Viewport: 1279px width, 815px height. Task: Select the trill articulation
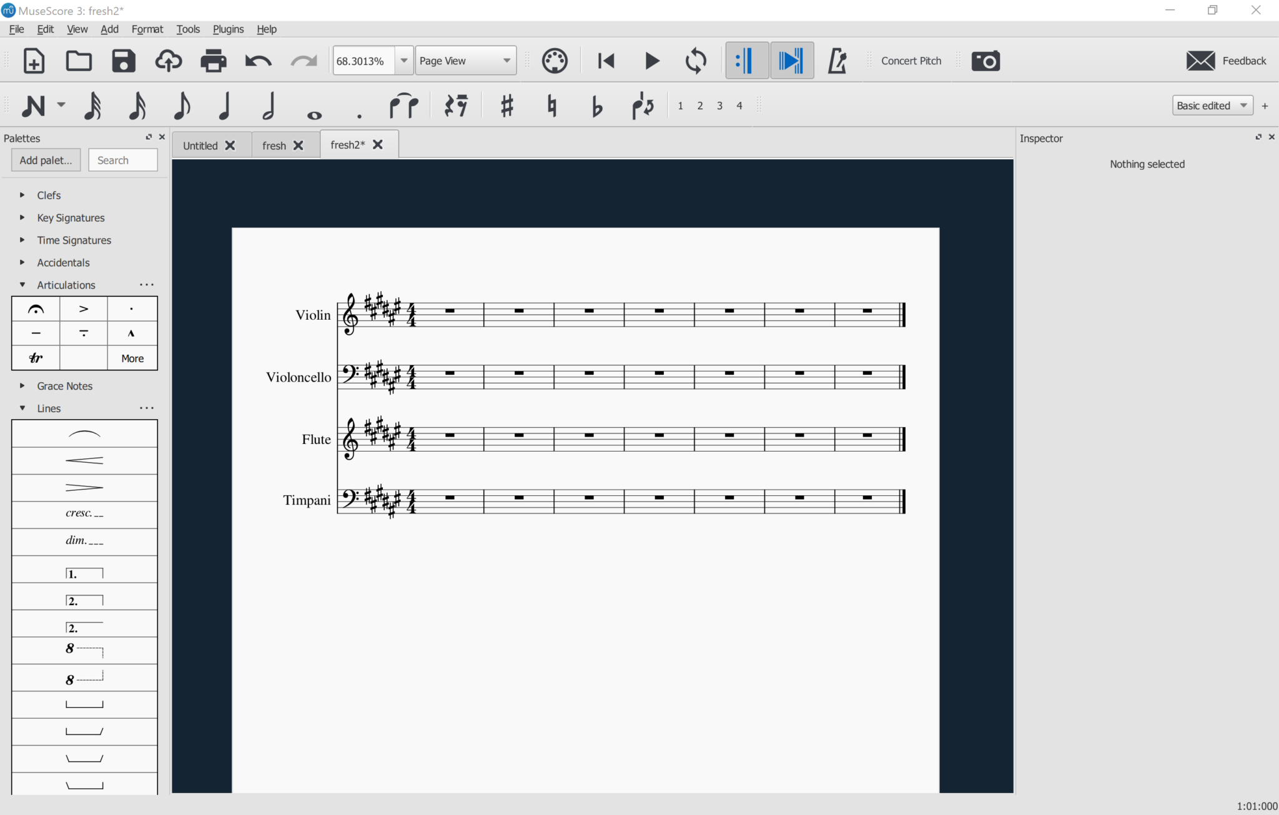[36, 358]
